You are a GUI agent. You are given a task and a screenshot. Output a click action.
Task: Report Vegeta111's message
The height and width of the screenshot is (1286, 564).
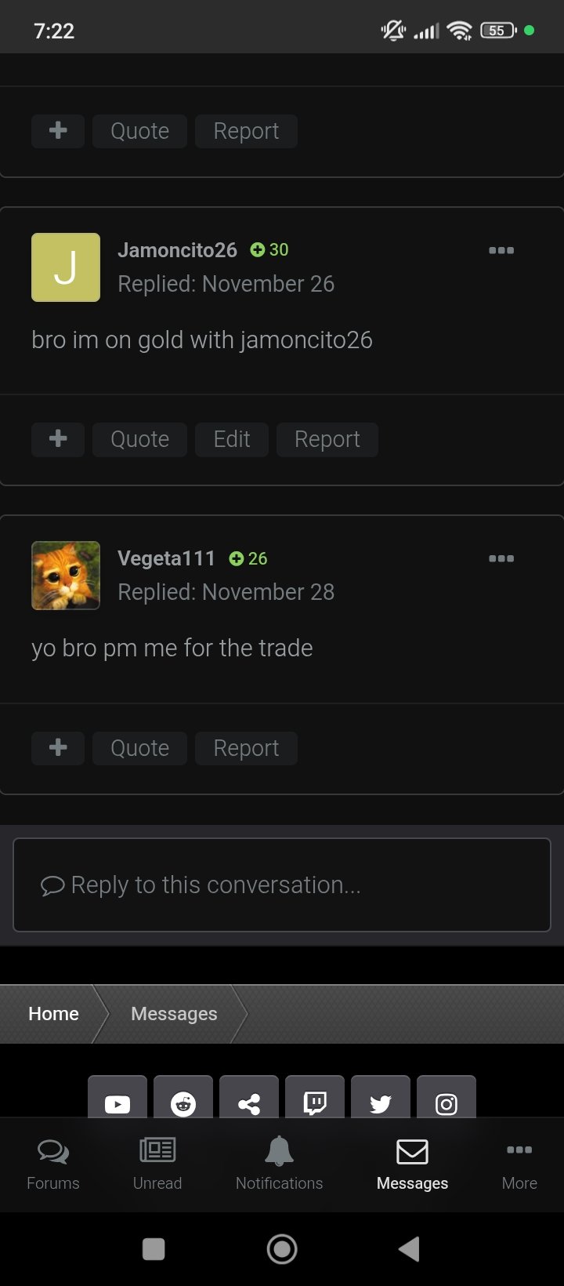click(x=246, y=748)
